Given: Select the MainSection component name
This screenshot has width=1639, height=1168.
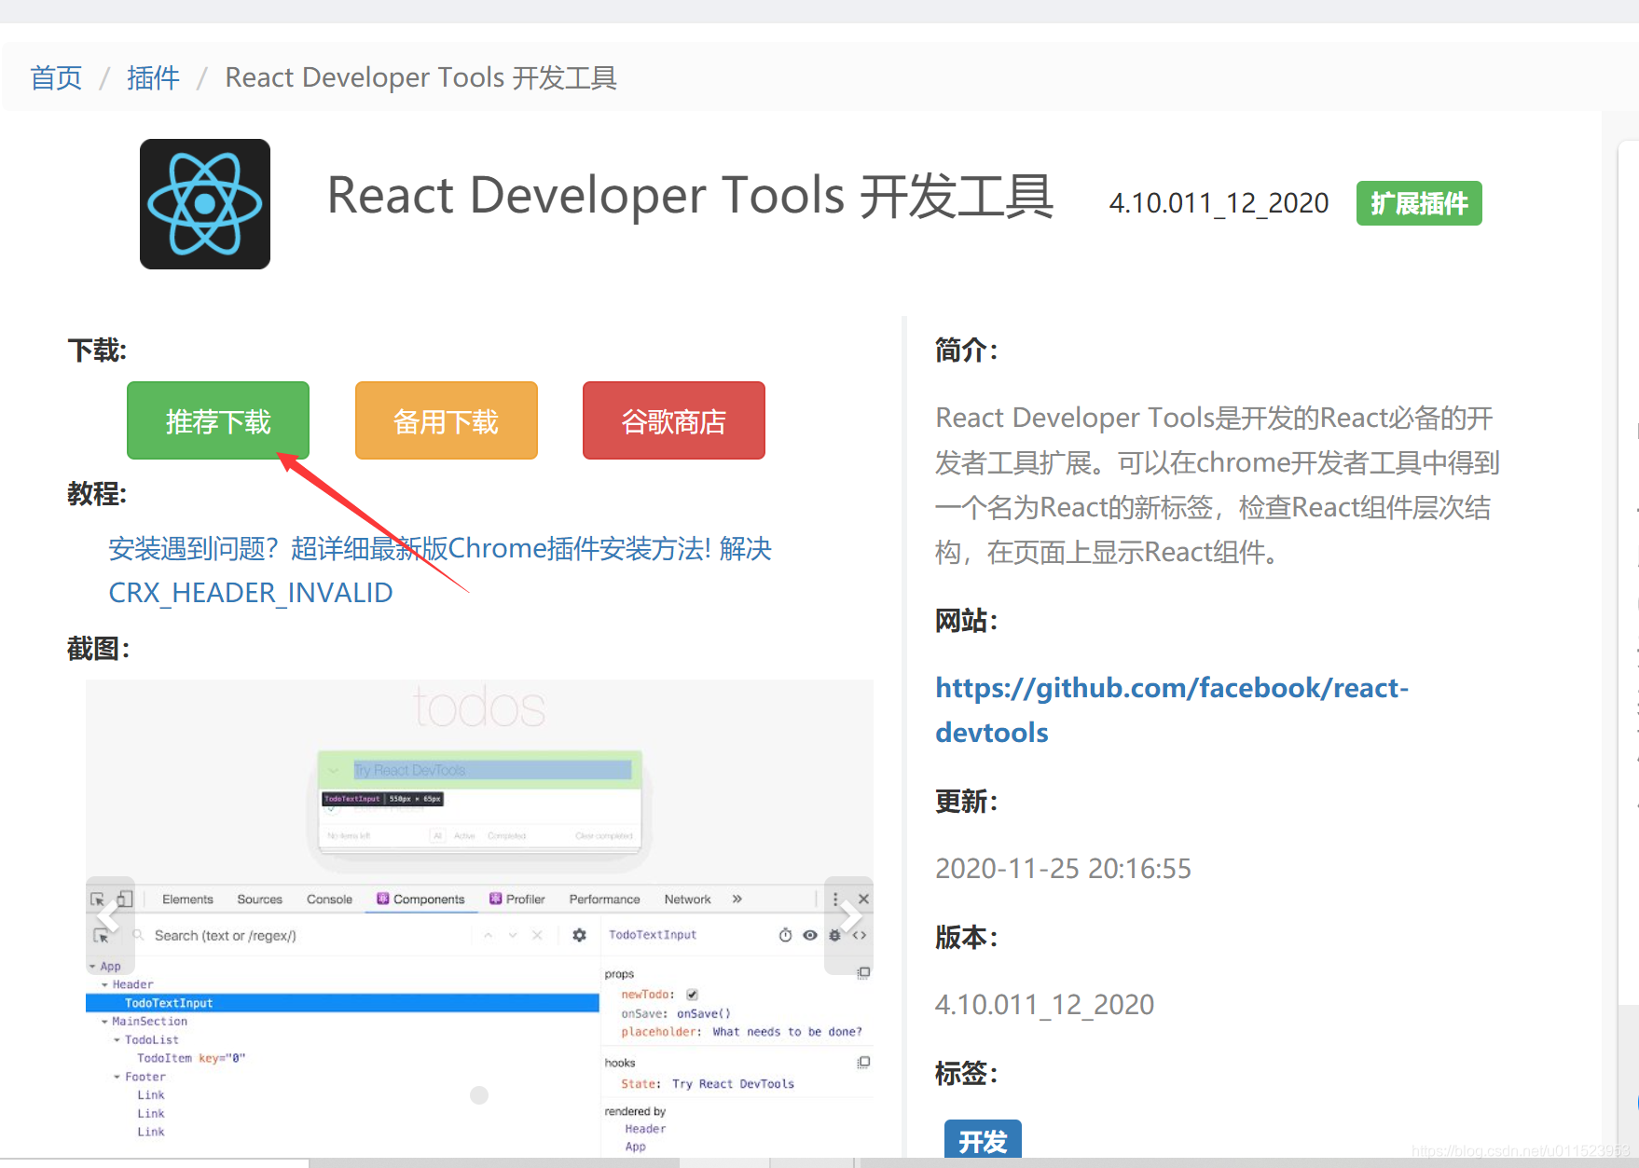Looking at the screenshot, I should pyautogui.click(x=149, y=1022).
